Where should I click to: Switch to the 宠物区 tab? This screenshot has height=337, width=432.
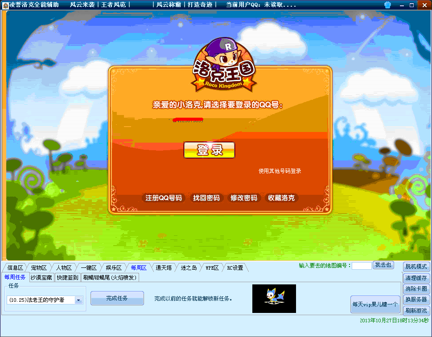[39, 267]
